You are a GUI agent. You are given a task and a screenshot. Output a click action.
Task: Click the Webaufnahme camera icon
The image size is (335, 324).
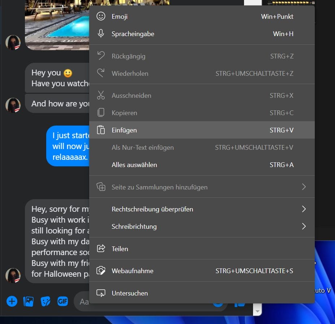[101, 271]
